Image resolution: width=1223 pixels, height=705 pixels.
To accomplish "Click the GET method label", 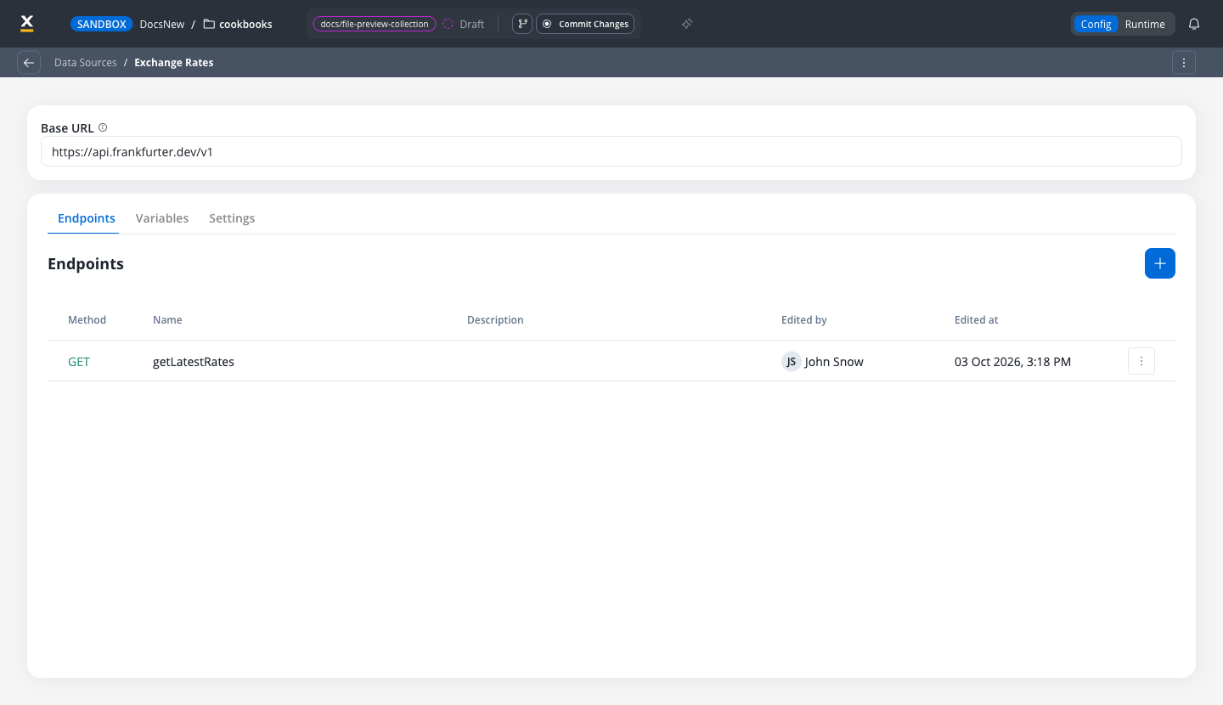I will pos(79,362).
